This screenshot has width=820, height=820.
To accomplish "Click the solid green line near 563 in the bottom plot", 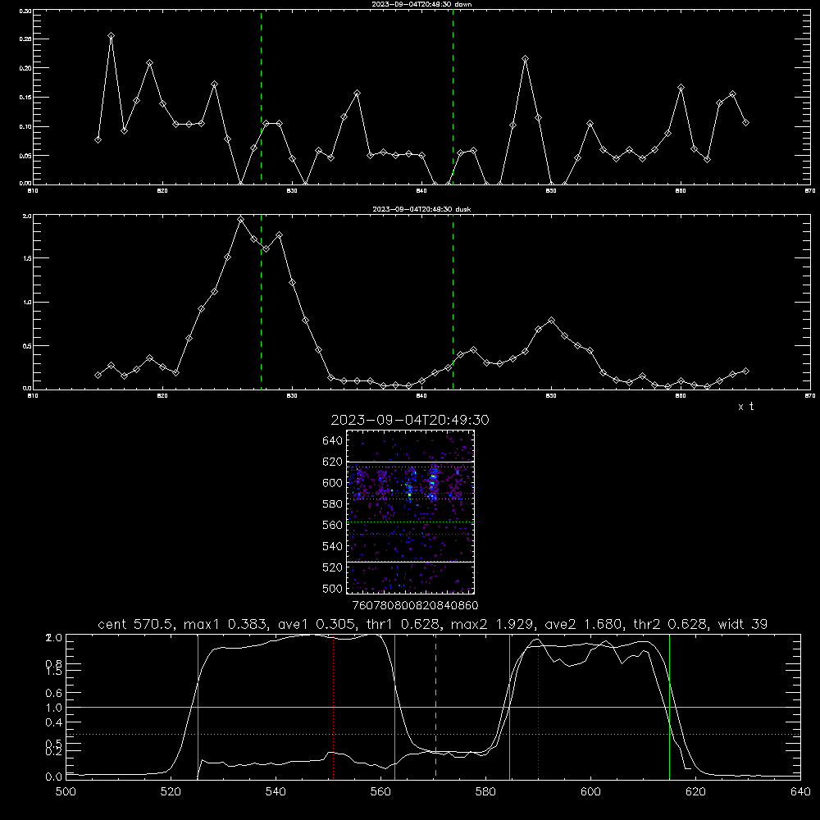I will pyautogui.click(x=395, y=706).
